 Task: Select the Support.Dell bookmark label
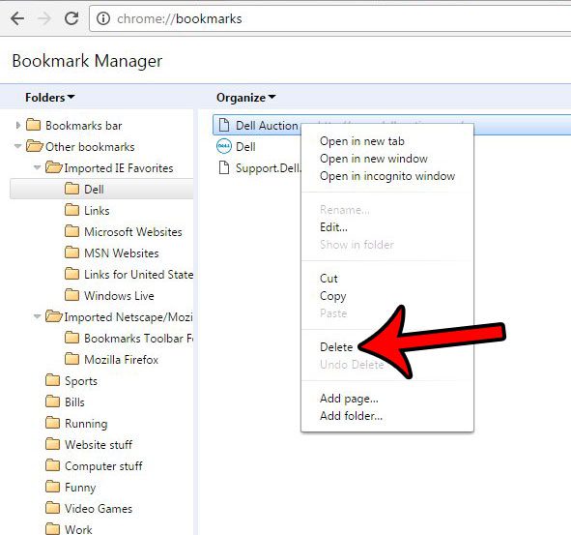(x=269, y=168)
